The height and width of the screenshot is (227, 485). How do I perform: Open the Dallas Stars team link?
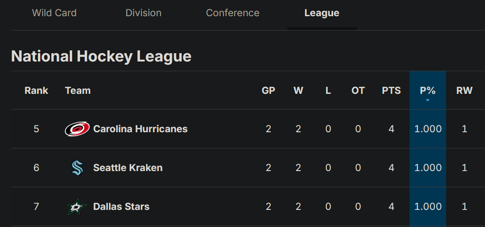click(x=121, y=207)
